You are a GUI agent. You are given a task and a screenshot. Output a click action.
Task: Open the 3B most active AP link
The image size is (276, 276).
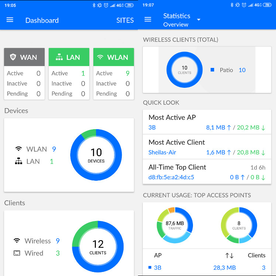(152, 128)
